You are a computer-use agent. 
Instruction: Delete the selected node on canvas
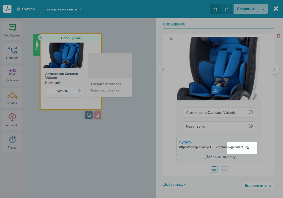(x=97, y=115)
